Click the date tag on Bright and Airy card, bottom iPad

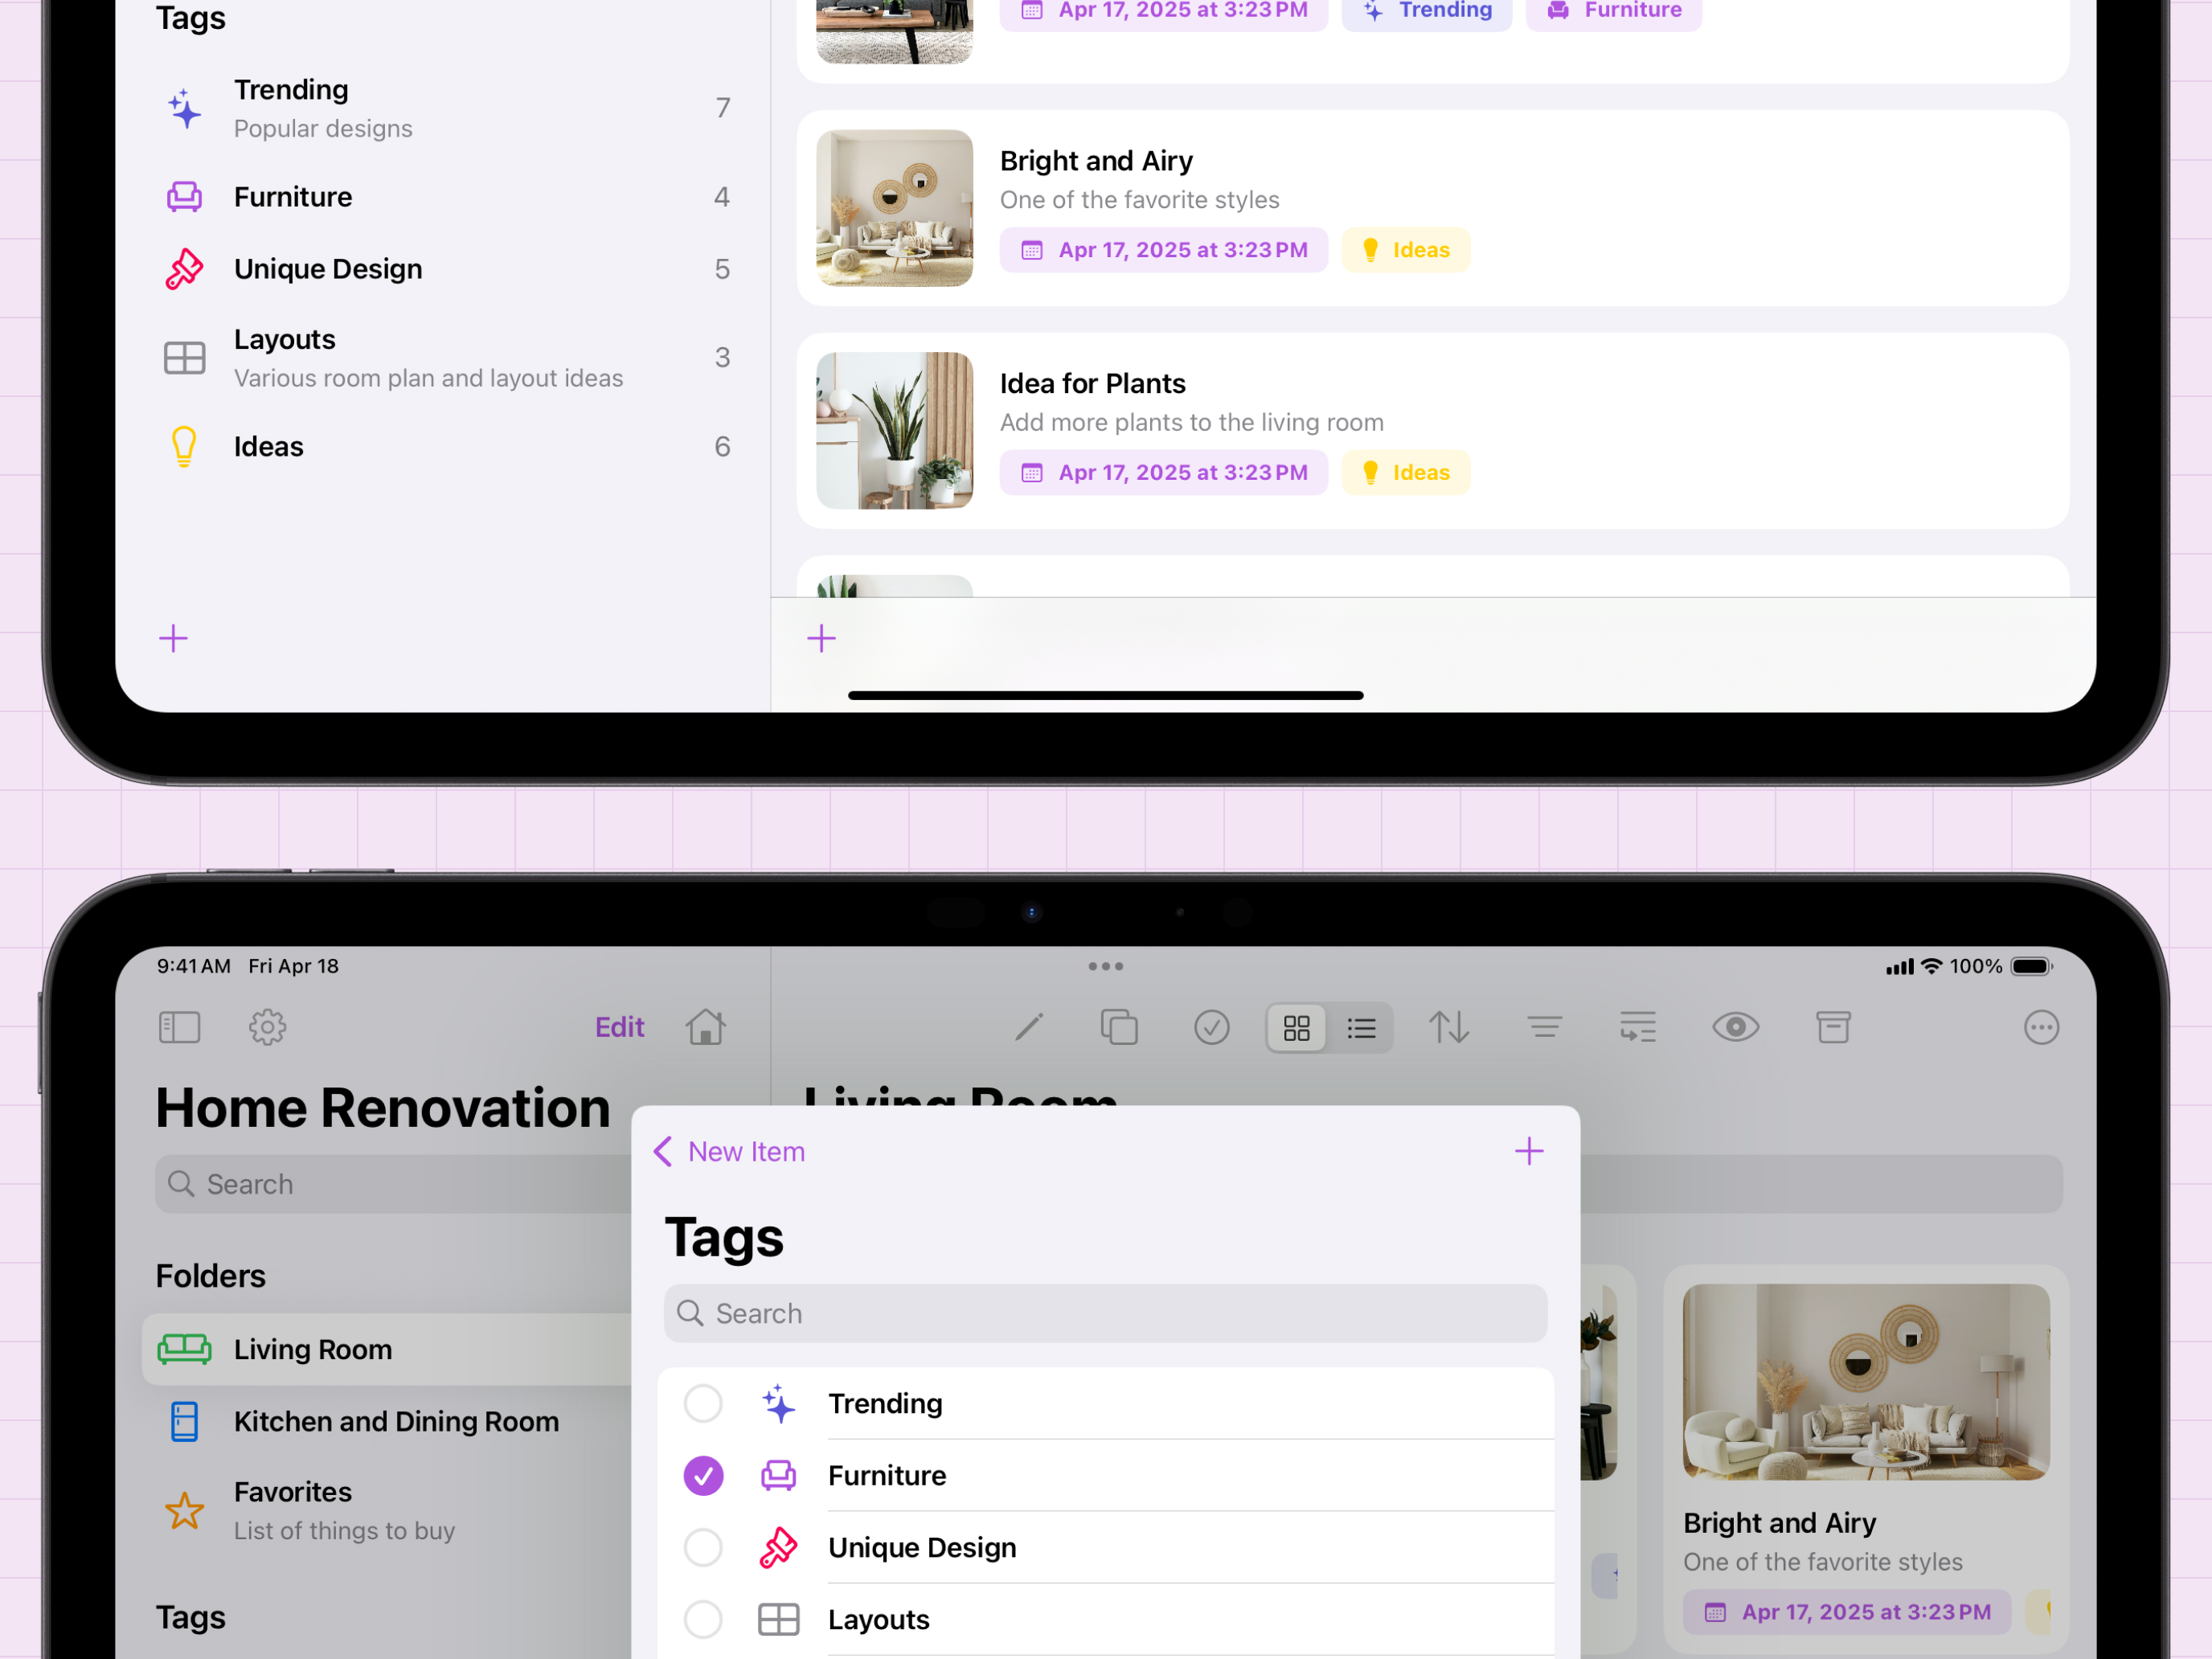[1847, 1612]
